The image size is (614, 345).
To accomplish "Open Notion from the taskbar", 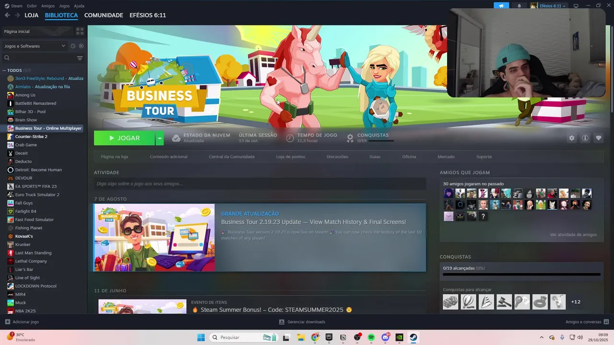I will (x=343, y=337).
